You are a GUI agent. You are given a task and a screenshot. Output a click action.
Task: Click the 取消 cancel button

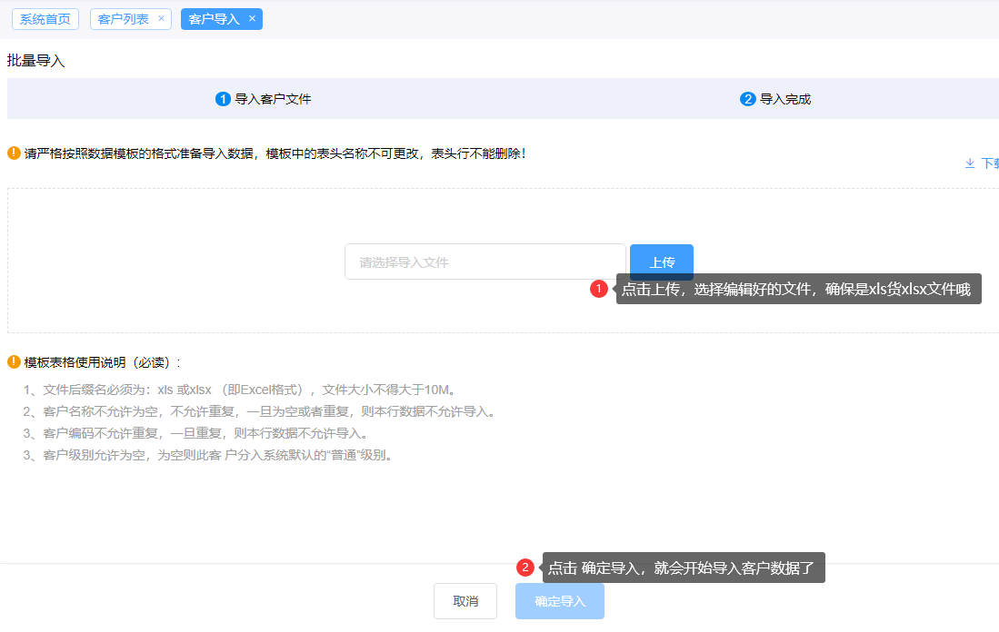coord(465,601)
